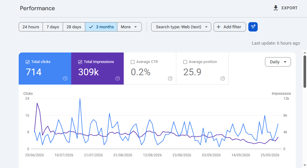Open help for Total clicks
This screenshot has height=168, width=307.
click(65, 78)
